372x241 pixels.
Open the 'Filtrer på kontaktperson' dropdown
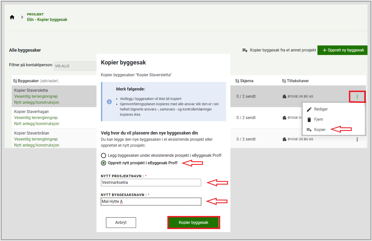click(x=75, y=66)
